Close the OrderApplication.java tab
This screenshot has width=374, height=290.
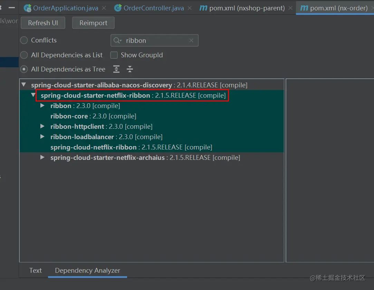[x=104, y=8]
